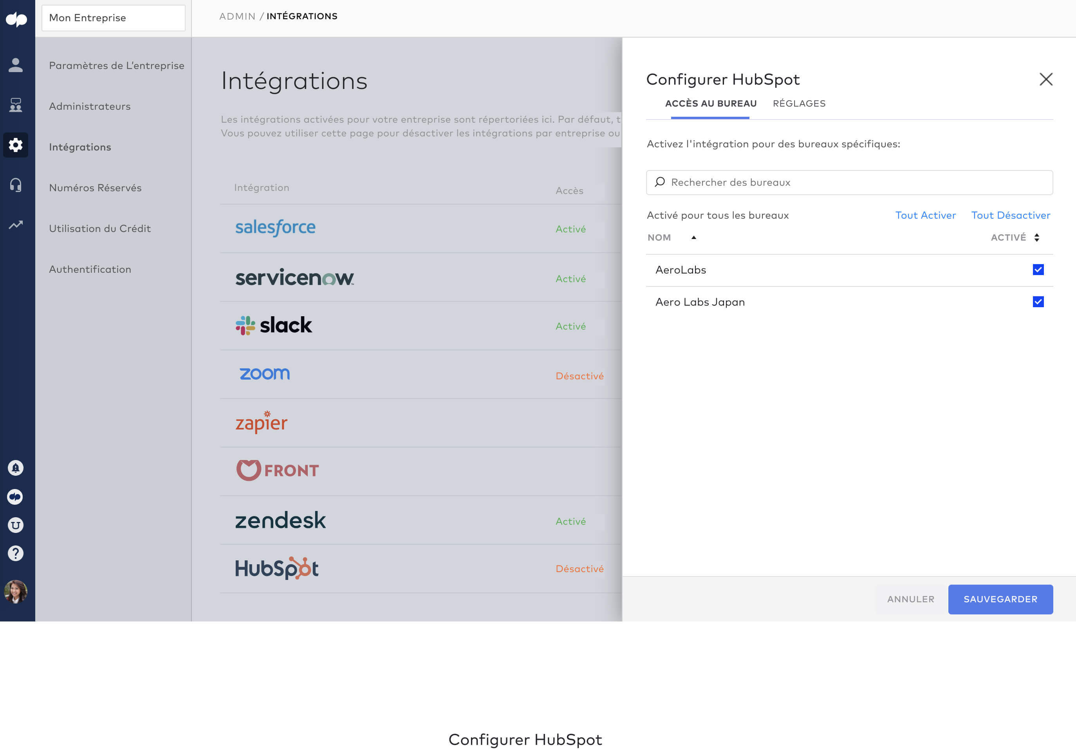Open the office/departments sidebar icon
The width and height of the screenshot is (1076, 750).
click(x=15, y=105)
